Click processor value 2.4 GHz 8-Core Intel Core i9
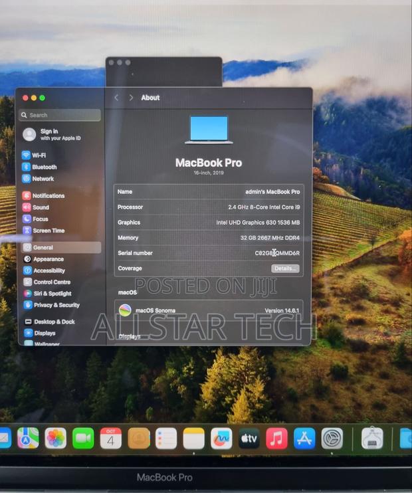Screen dimensions: 412x493 click(264, 207)
